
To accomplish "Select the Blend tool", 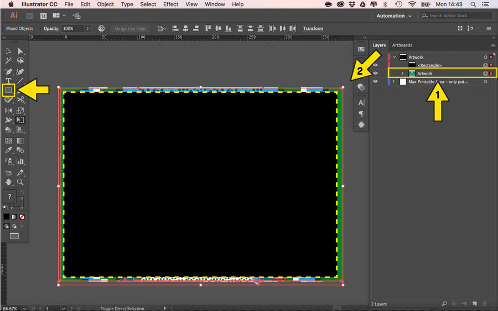I will (20, 150).
